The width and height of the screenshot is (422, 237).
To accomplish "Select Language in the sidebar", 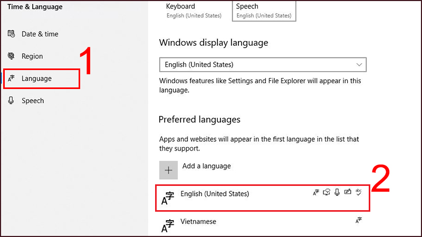I will [36, 78].
